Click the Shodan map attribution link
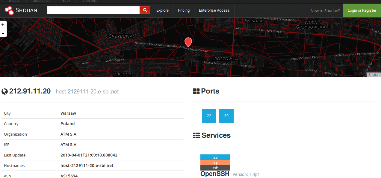 [x=374, y=75]
